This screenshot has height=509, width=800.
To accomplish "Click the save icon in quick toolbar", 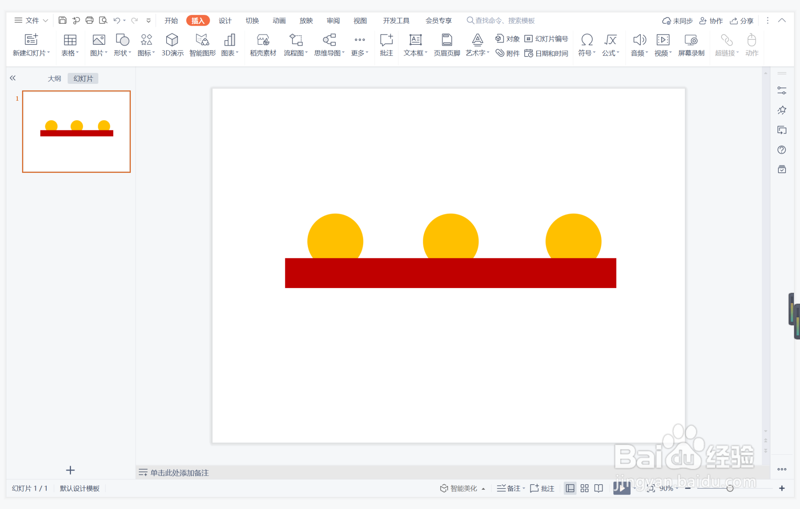I will pos(62,20).
